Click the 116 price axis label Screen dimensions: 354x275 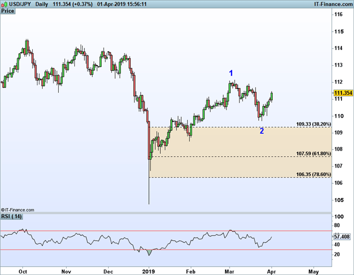pyautogui.click(x=338, y=15)
